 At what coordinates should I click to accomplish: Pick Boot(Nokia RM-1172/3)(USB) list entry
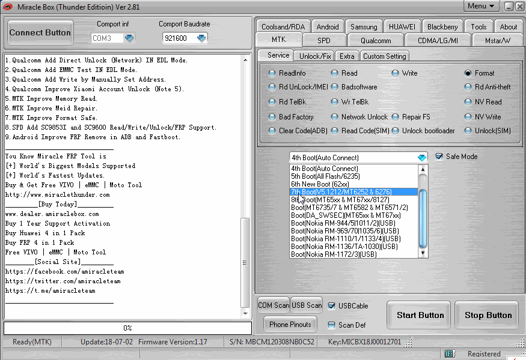(354, 254)
